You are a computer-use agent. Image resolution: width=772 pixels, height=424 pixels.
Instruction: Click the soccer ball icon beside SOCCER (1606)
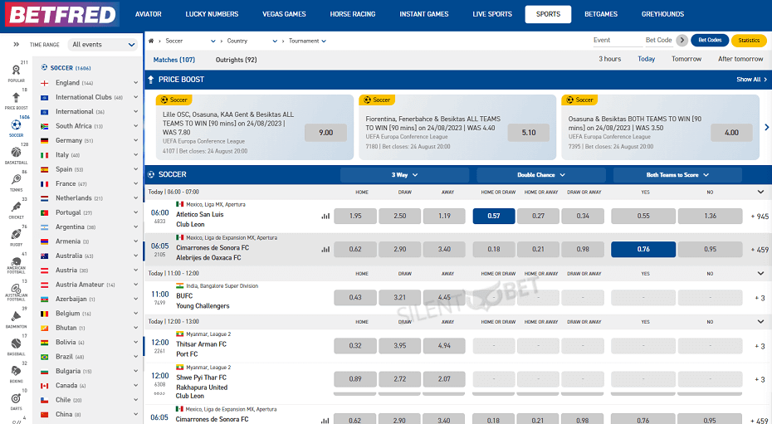(44, 68)
